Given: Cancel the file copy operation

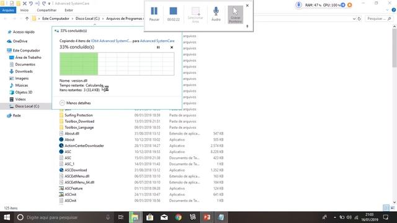Looking at the screenshot, I should pos(172,47).
